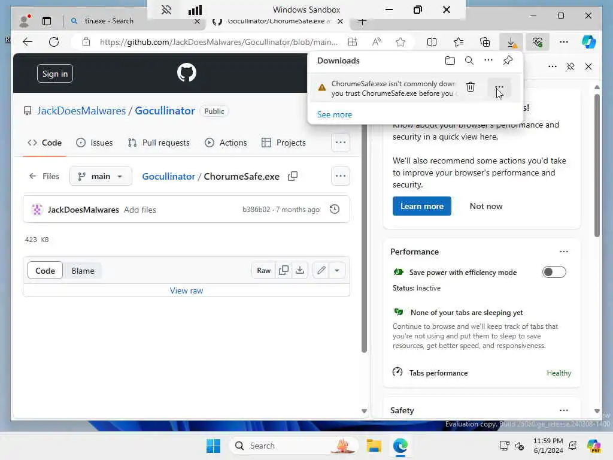613x460 pixels.
Task: Open split screen icon
Action: click(x=432, y=42)
